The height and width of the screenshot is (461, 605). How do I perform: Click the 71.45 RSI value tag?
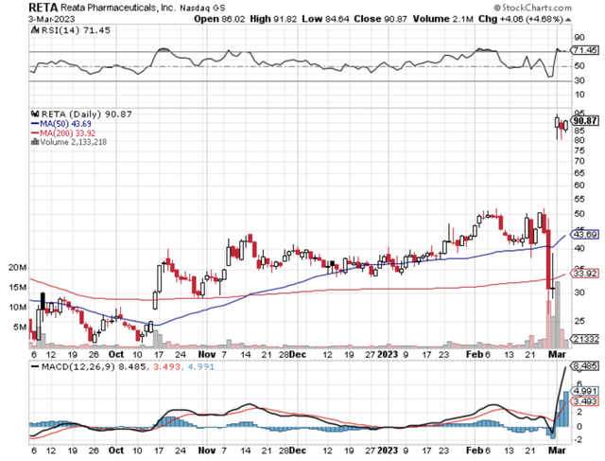click(585, 50)
